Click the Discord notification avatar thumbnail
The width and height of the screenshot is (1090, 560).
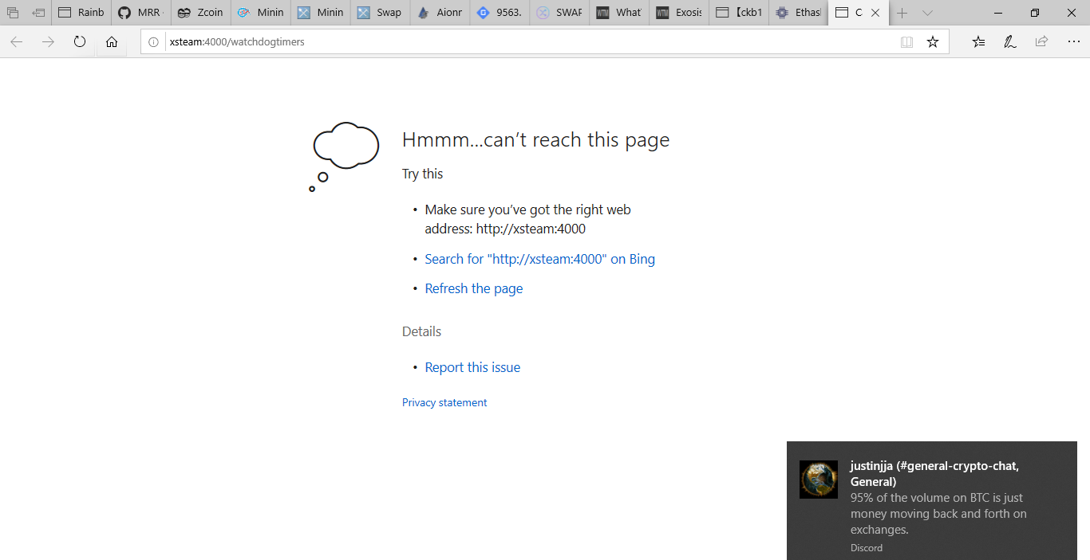point(818,479)
